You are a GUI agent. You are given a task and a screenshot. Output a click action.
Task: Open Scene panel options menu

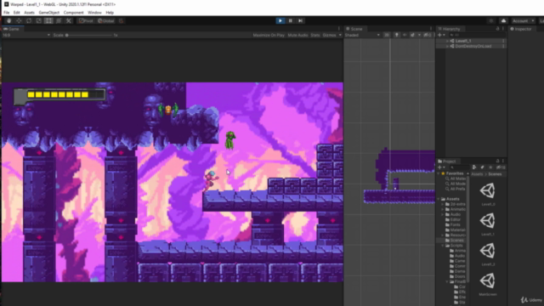[431, 29]
